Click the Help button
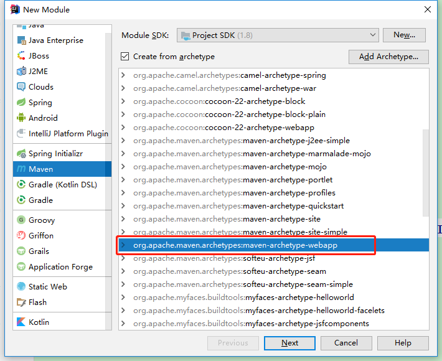Screen dimensions: 442x361 pos(403,343)
